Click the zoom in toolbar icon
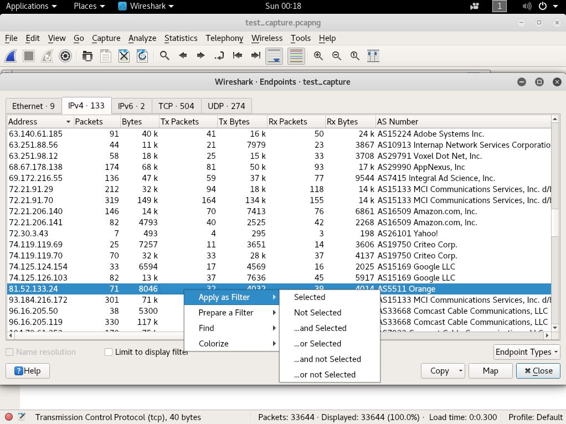The image size is (566, 424). coord(318,56)
